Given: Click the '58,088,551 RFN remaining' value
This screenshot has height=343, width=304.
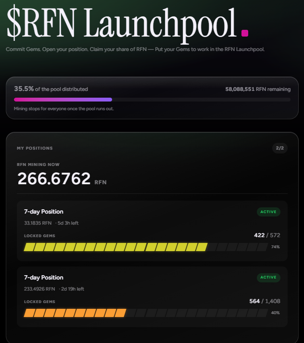Looking at the screenshot, I should 258,89.
